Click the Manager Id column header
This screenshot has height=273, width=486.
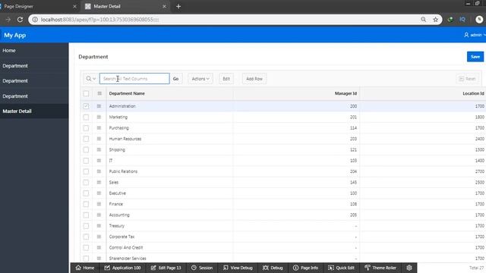pyautogui.click(x=346, y=93)
